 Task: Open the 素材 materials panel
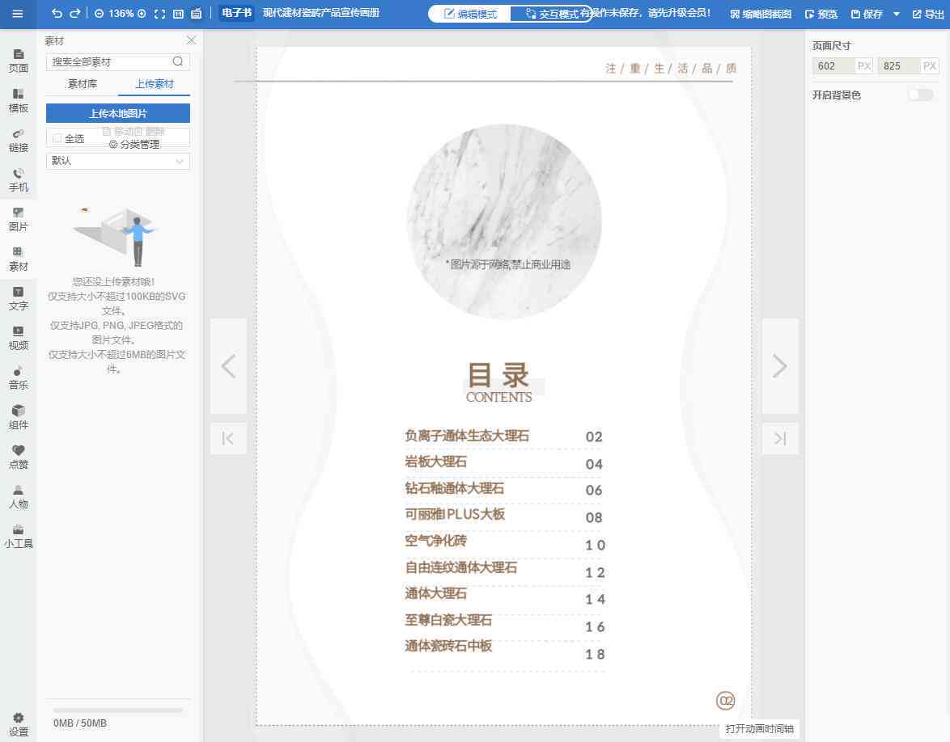[x=18, y=259]
